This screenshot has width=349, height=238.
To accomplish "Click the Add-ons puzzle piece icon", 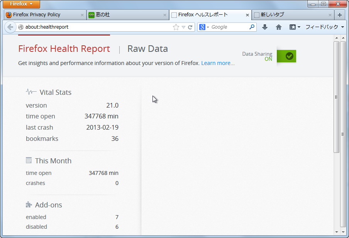I will [x=29, y=204].
